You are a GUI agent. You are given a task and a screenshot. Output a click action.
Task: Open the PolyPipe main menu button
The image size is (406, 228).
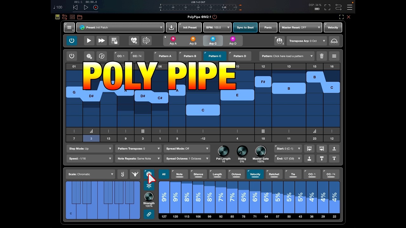pos(69,28)
